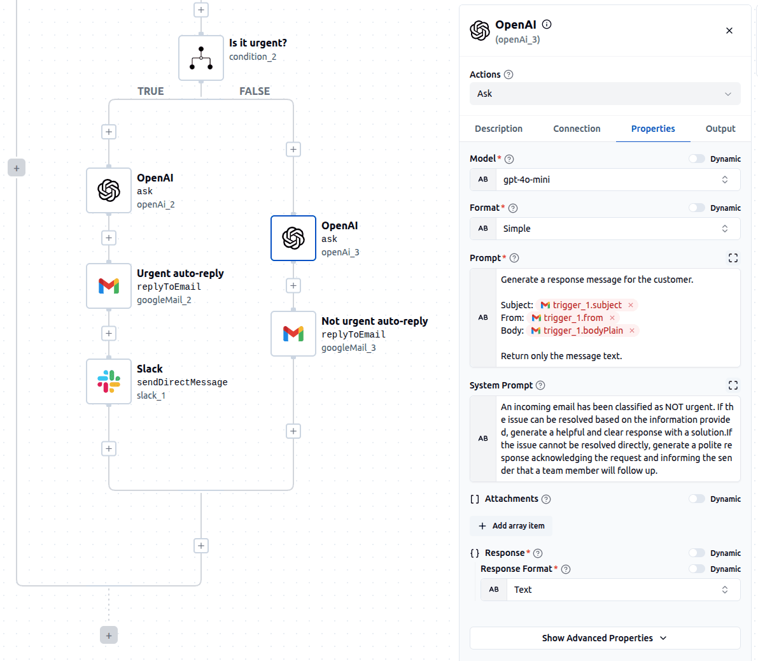758x661 pixels.
Task: Click the info icon next to OpenAI title
Action: [547, 25]
